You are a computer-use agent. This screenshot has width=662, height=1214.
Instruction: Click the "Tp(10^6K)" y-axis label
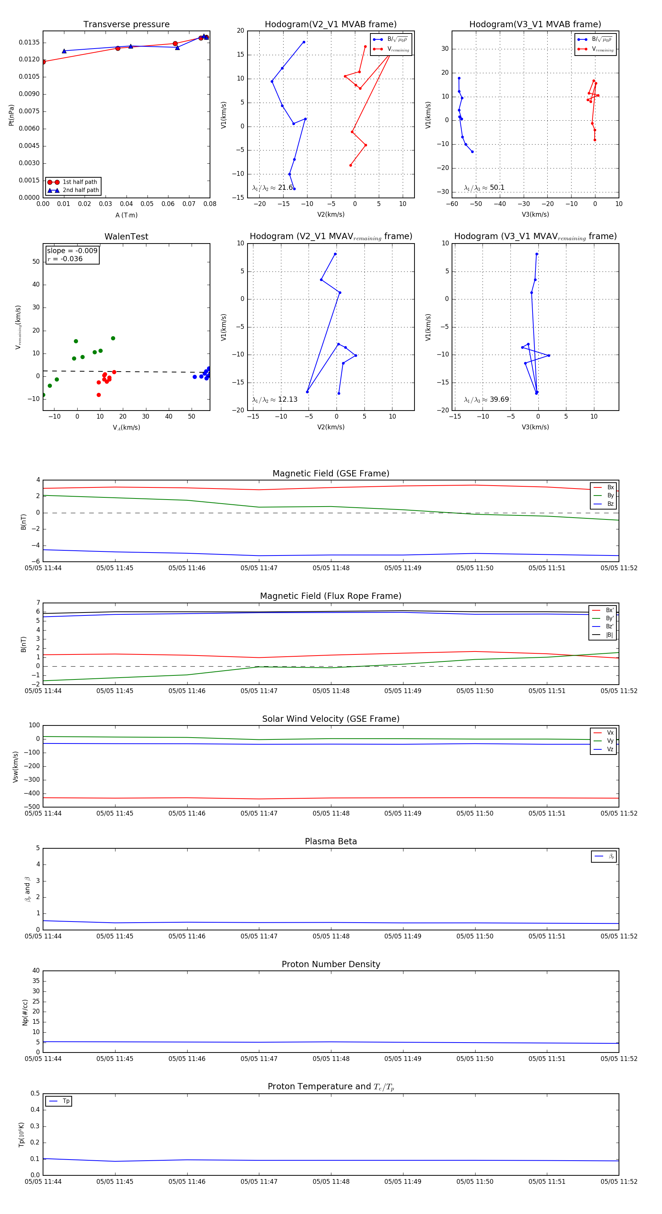21,1135
